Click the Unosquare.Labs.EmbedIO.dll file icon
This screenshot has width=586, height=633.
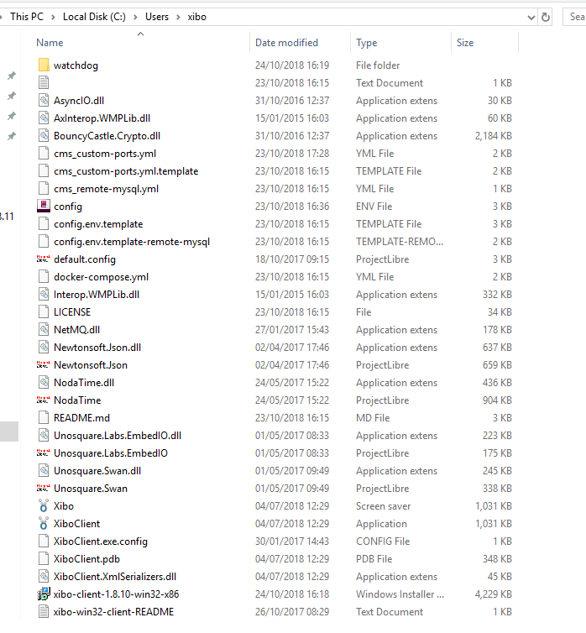(44, 435)
